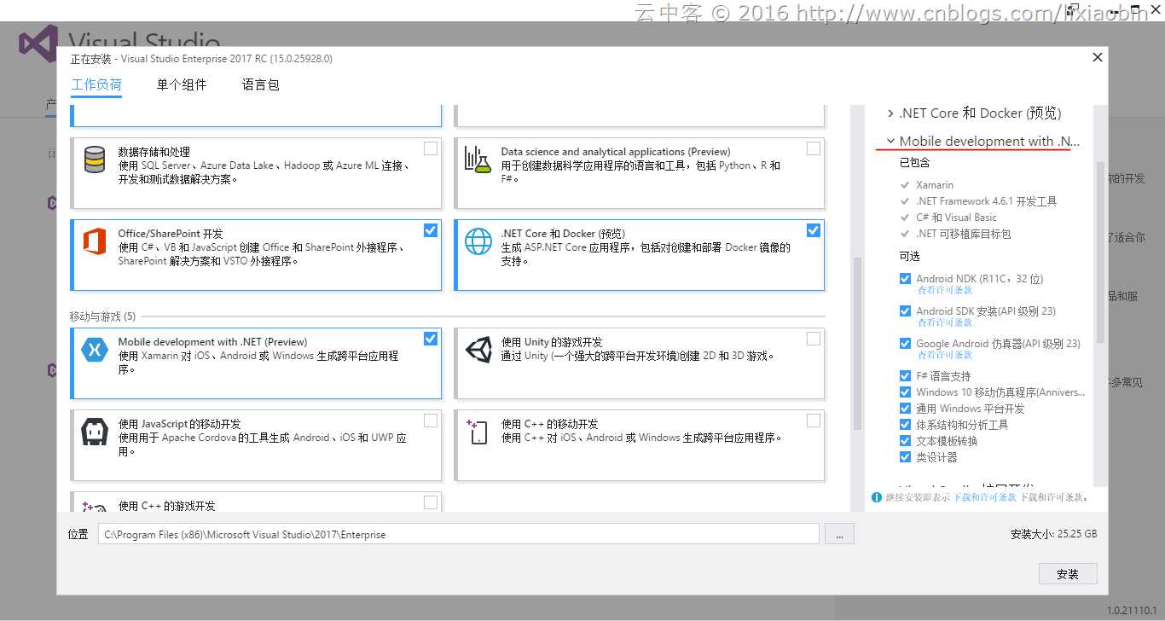The height and width of the screenshot is (621, 1165).
Task: Click the summary panel vertical scrollbar
Action: [x=1100, y=252]
